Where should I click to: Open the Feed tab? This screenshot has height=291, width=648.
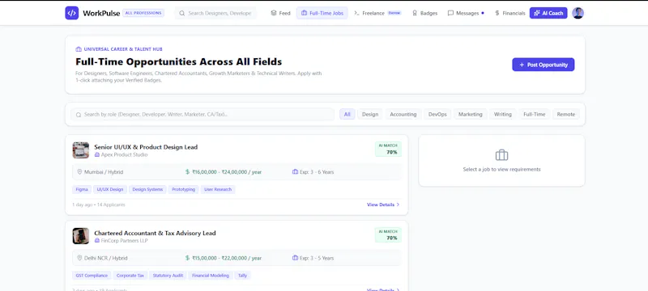(x=280, y=13)
